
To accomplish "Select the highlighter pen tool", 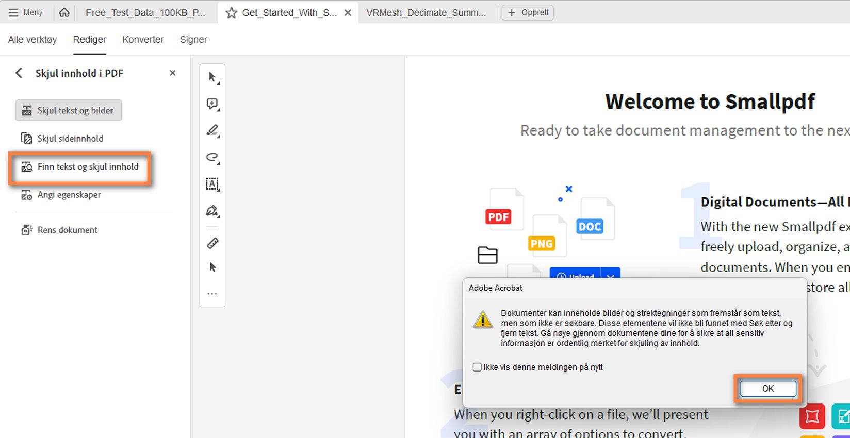I will point(212,131).
